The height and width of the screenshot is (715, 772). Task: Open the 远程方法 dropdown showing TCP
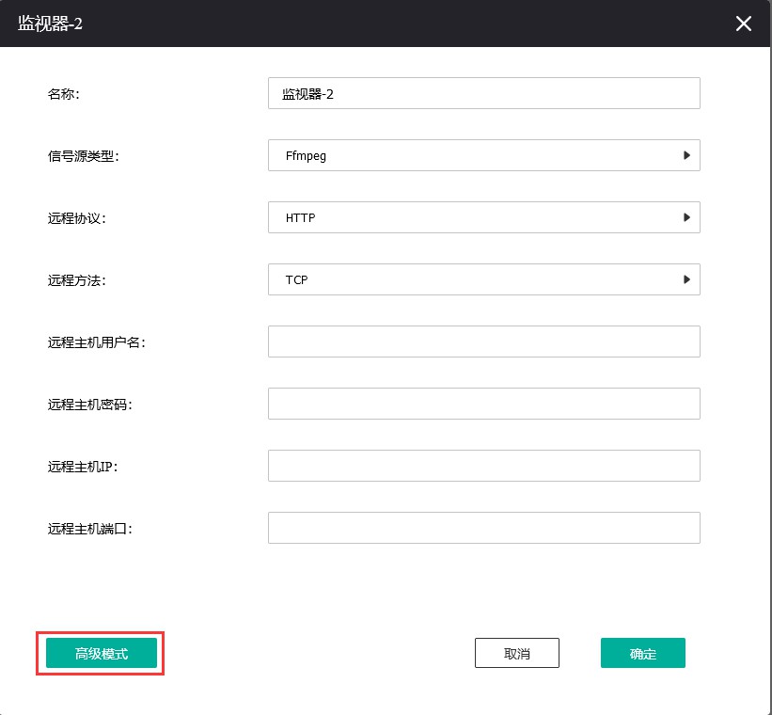483,279
